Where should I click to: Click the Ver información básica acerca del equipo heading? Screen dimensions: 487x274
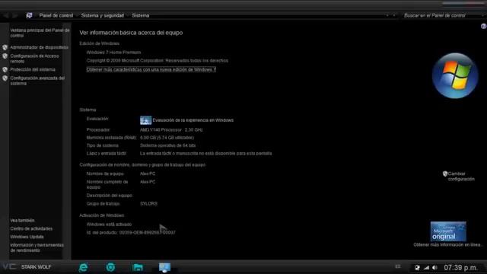[131, 33]
